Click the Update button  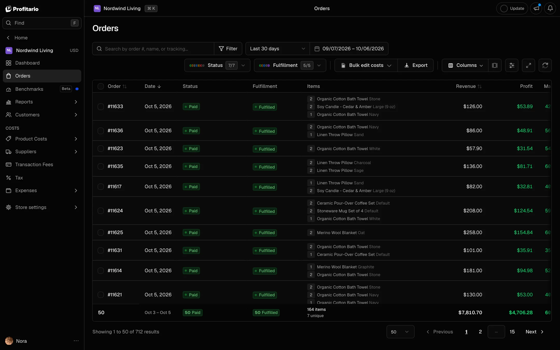pyautogui.click(x=512, y=8)
